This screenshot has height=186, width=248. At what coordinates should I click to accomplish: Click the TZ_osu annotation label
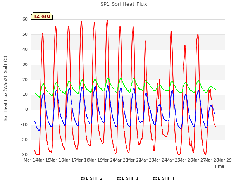pyautogui.click(x=42, y=16)
